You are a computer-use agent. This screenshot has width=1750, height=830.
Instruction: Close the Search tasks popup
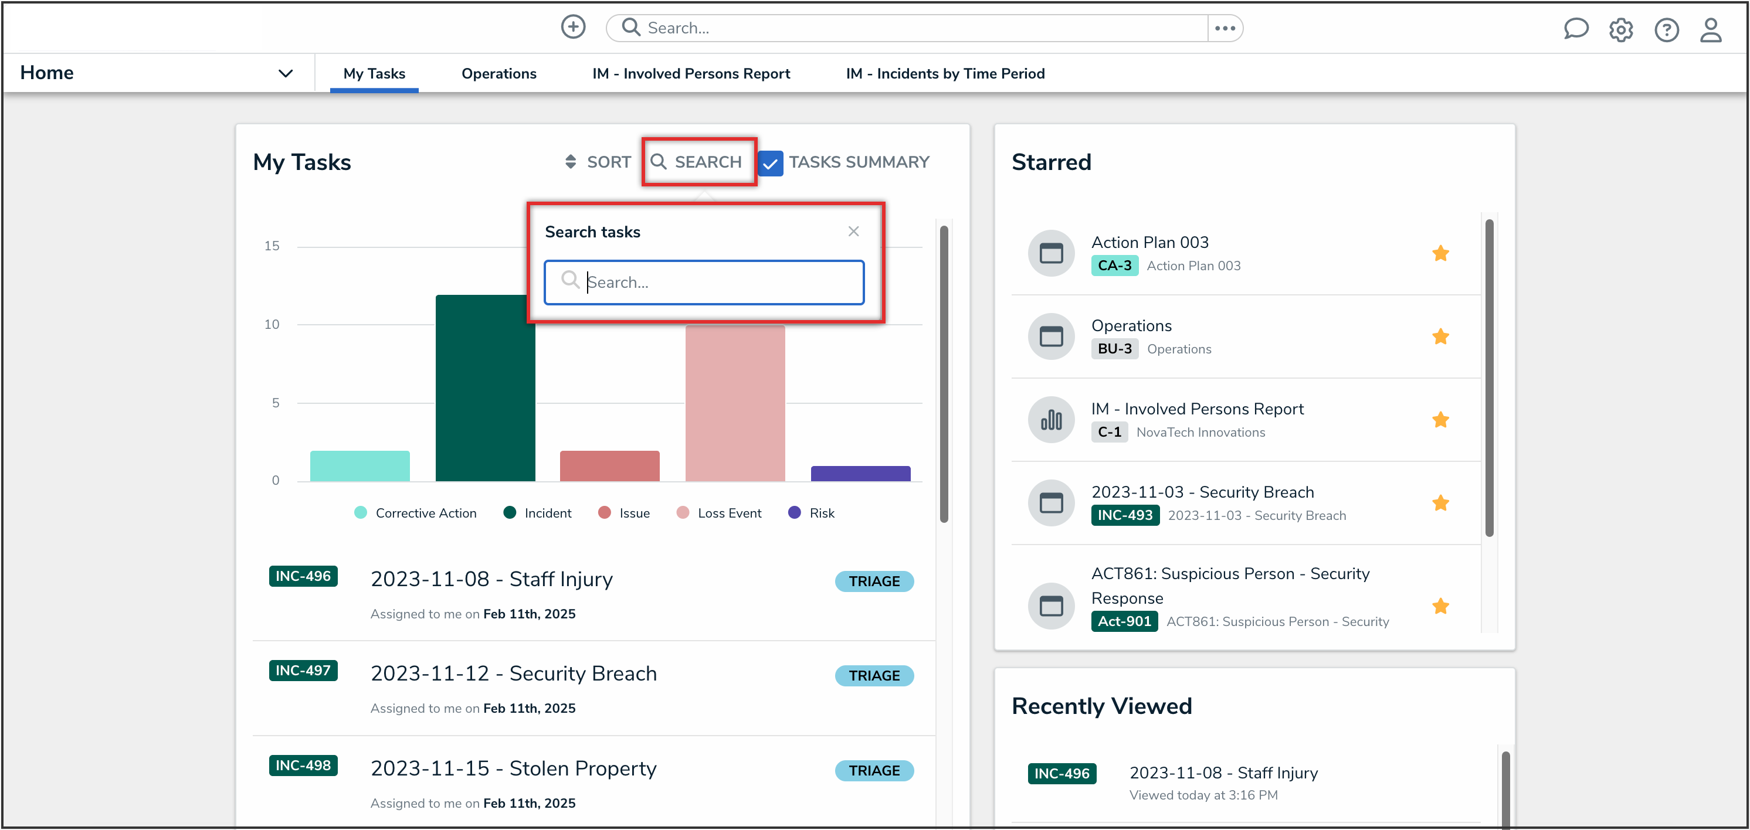(853, 232)
